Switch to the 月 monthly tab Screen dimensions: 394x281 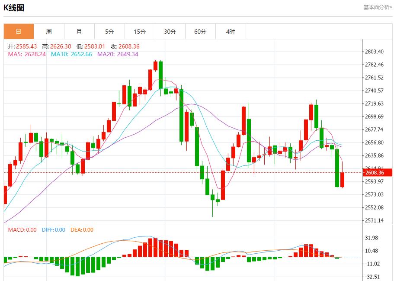pos(79,32)
